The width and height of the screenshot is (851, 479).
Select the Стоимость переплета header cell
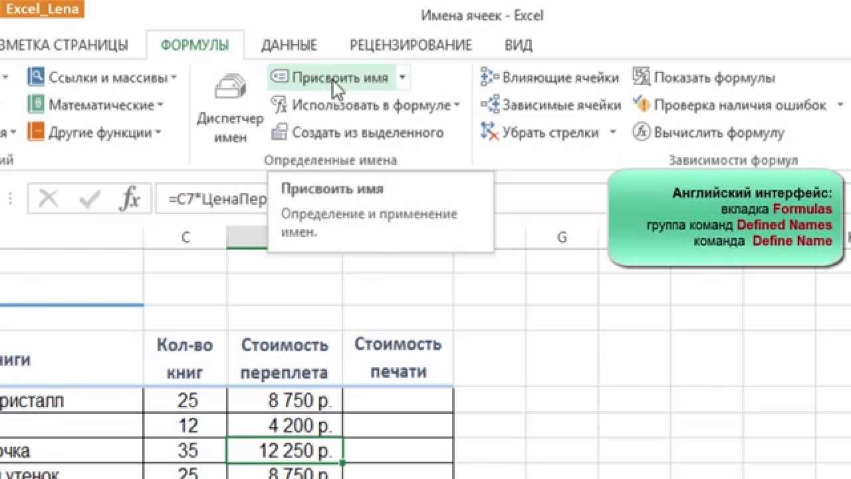[285, 358]
